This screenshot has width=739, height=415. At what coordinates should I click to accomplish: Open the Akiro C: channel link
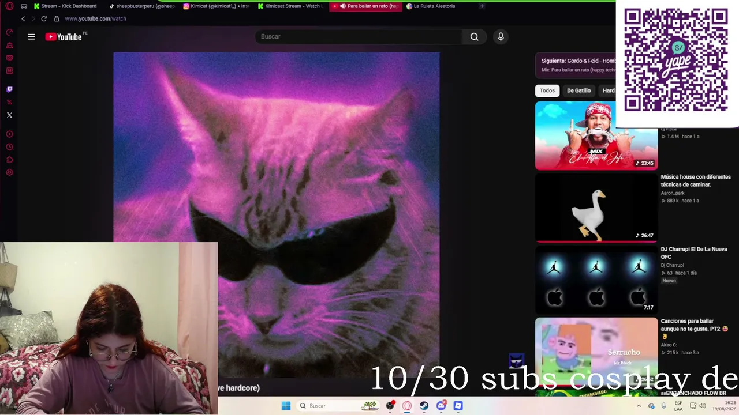[669, 345]
